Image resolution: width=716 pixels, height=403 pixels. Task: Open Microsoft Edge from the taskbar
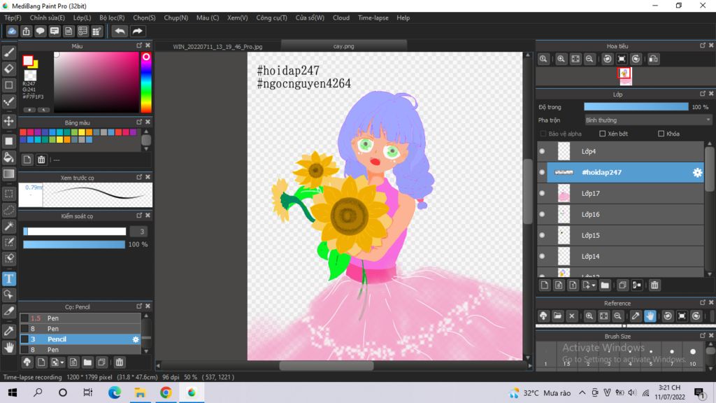(x=114, y=393)
